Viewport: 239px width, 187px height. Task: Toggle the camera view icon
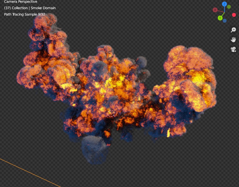(x=233, y=49)
